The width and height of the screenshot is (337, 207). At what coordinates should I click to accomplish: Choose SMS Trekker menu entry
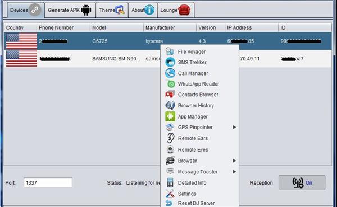[199, 62]
